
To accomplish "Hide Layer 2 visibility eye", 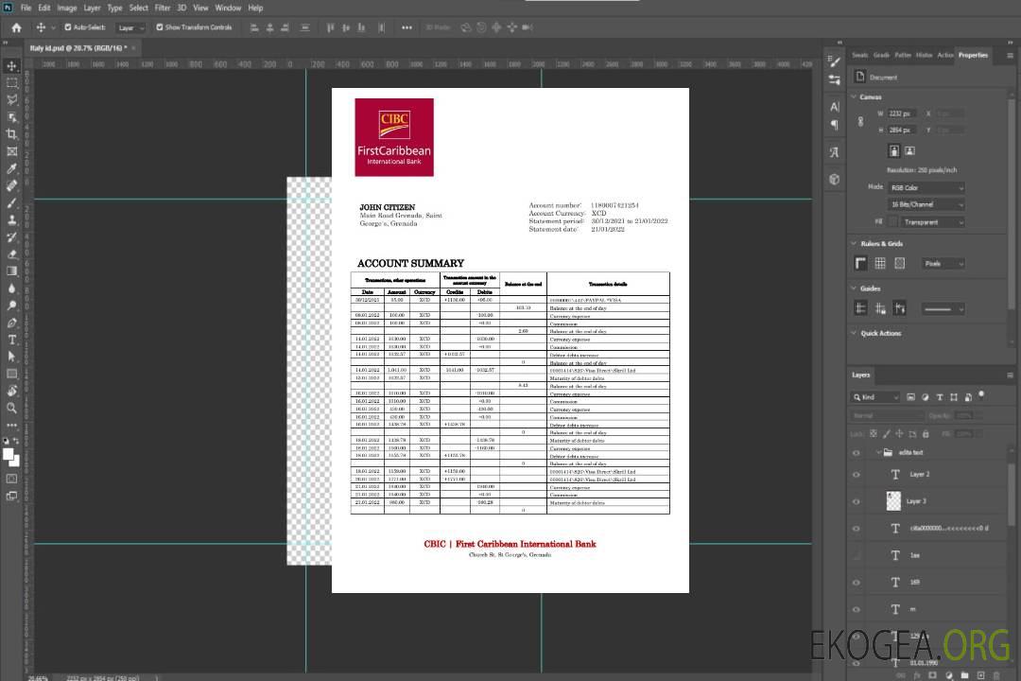I will click(x=857, y=475).
